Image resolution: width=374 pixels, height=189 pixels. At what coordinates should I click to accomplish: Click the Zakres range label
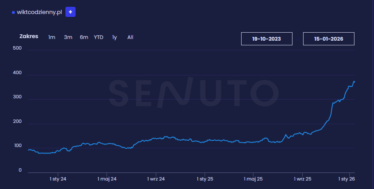pyautogui.click(x=29, y=36)
